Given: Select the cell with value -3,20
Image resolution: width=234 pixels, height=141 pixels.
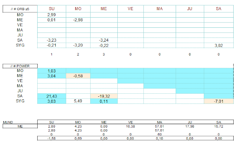Looking at the screenshot, I should pos(78,45).
